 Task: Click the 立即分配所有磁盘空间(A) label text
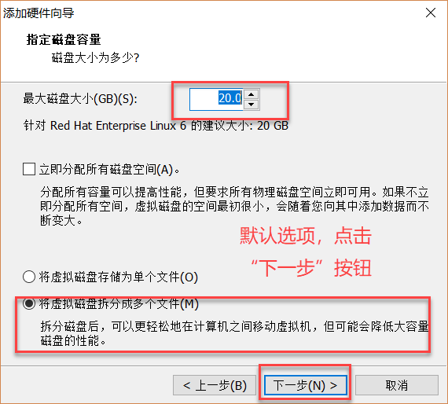point(109,170)
